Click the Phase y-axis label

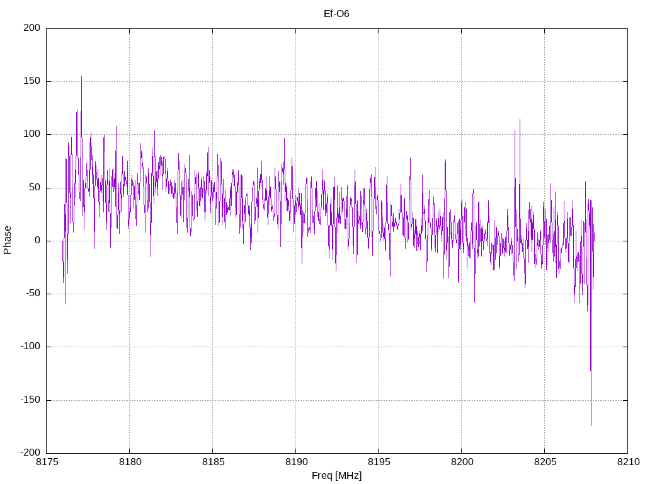point(8,240)
